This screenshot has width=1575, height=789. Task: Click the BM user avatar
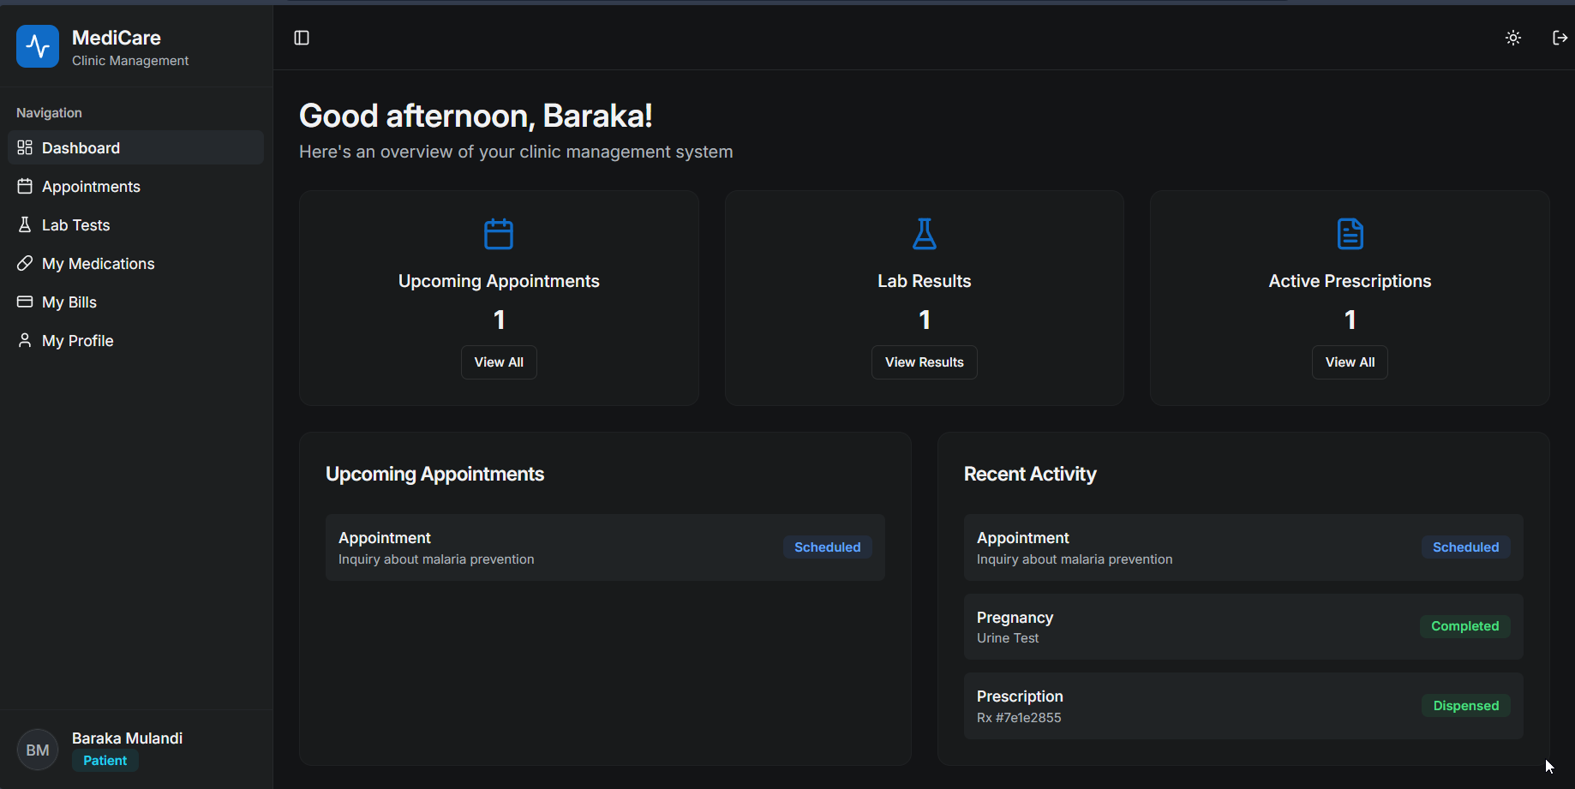[x=38, y=750]
